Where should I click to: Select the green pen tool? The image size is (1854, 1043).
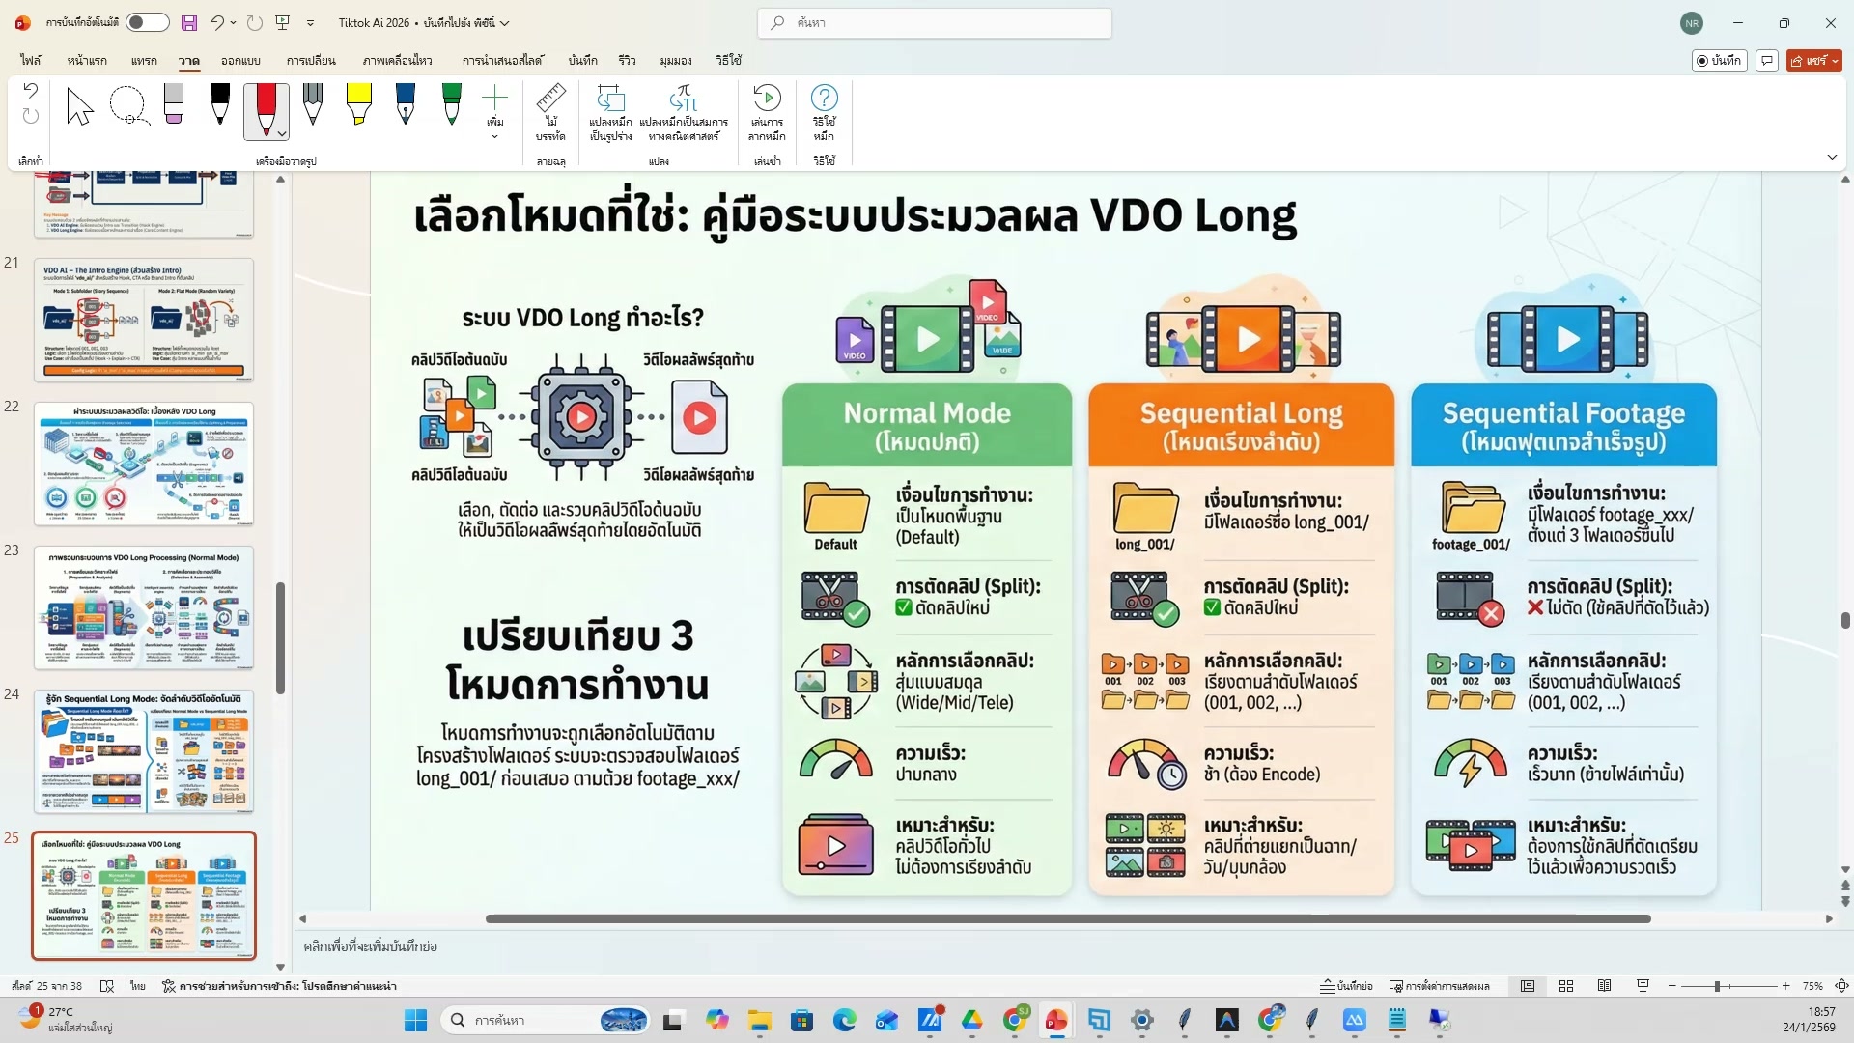(451, 104)
